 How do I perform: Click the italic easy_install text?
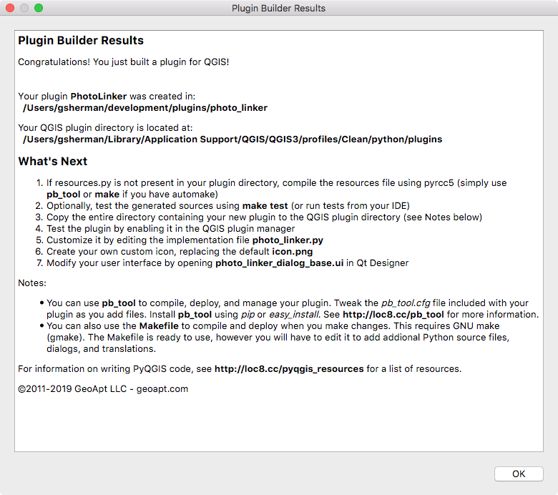coord(294,315)
